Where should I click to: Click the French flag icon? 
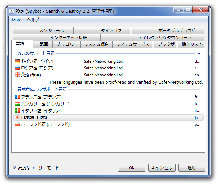coord(17,97)
